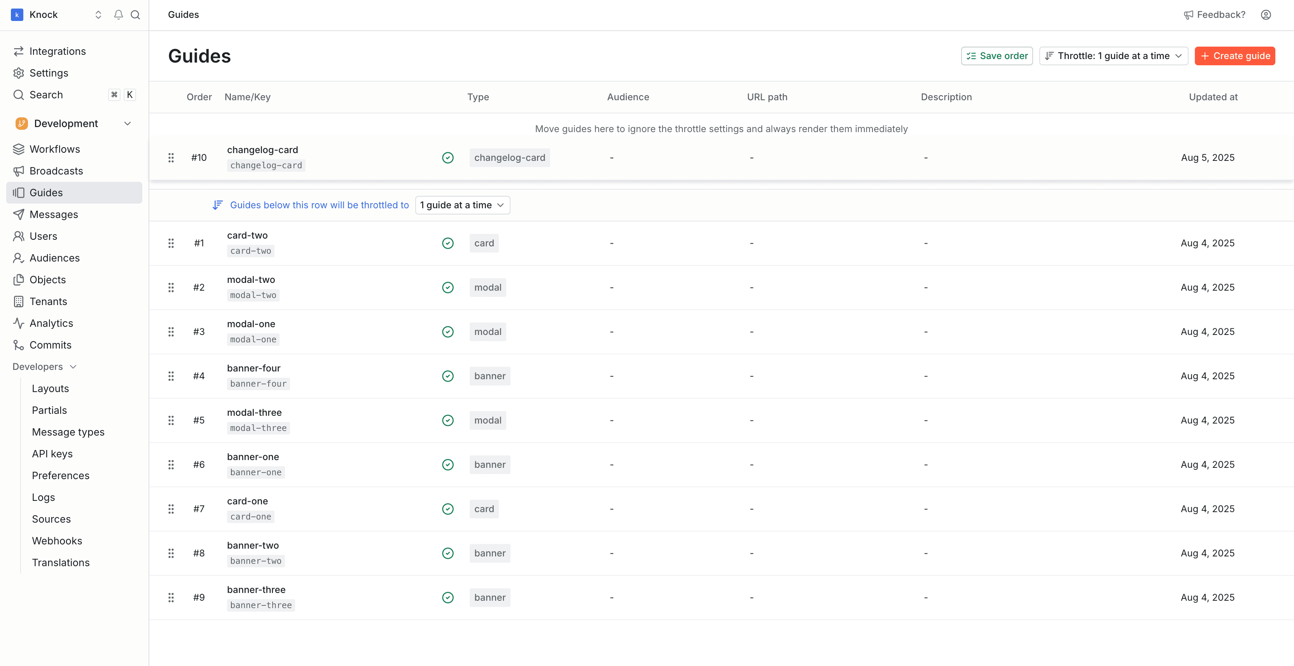Change the throttle value dropdown in the divider row
Viewport: 1294px width, 666px height.
[x=462, y=205]
